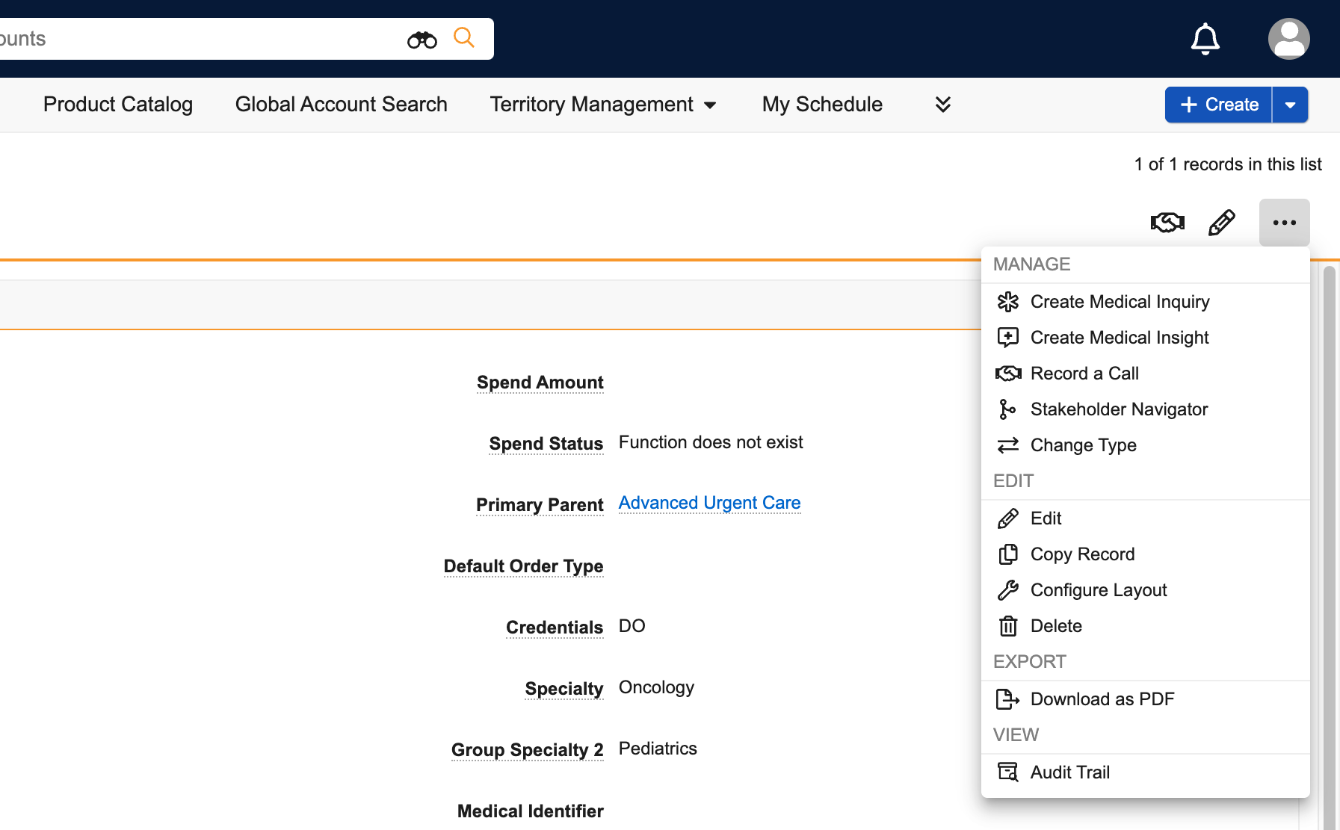Click the pencil edit icon in toolbar
Viewport: 1340px width, 830px height.
[x=1222, y=223]
